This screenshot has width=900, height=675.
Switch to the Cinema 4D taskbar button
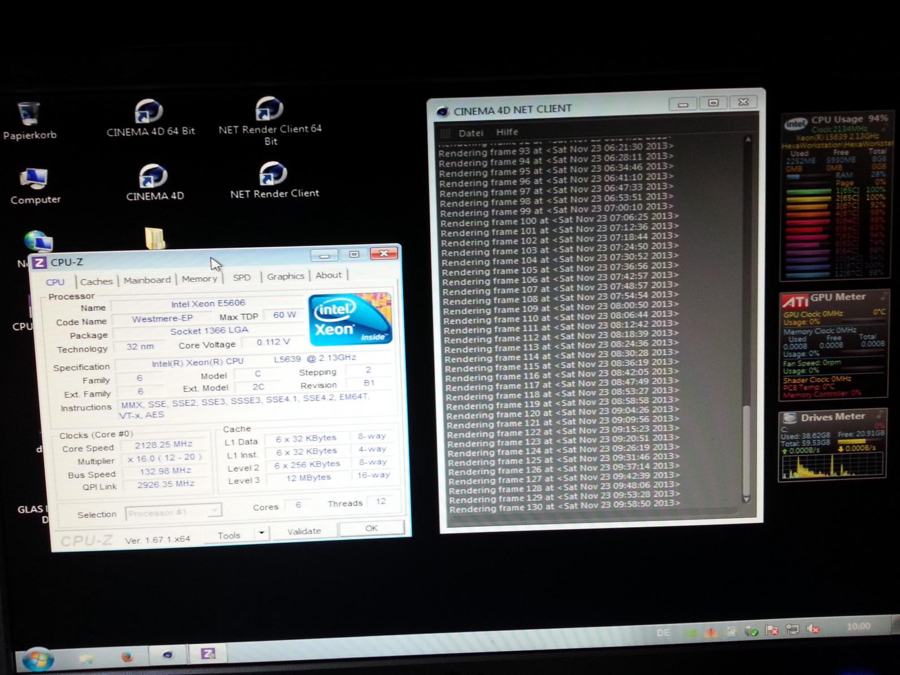[x=167, y=655]
